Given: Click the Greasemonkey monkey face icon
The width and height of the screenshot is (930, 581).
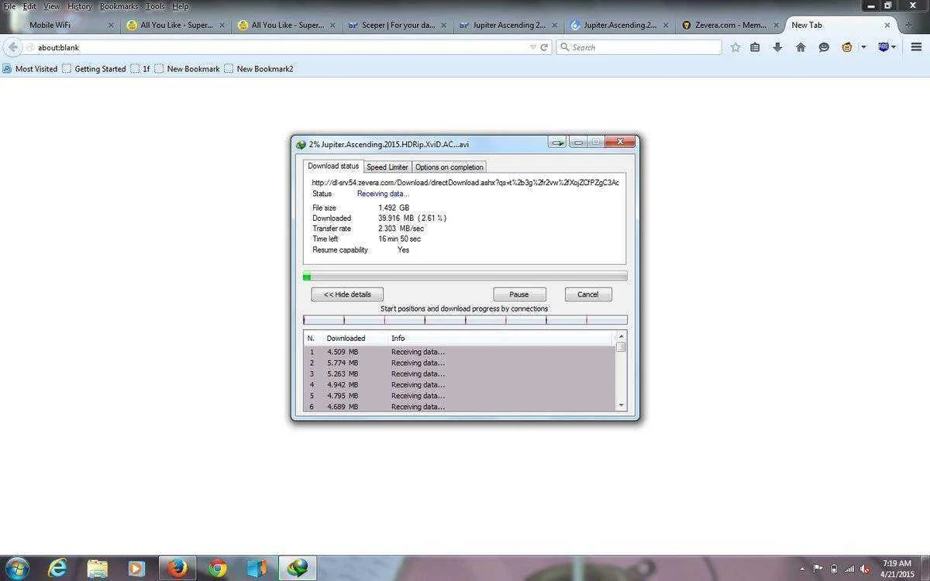Looking at the screenshot, I should 846,47.
